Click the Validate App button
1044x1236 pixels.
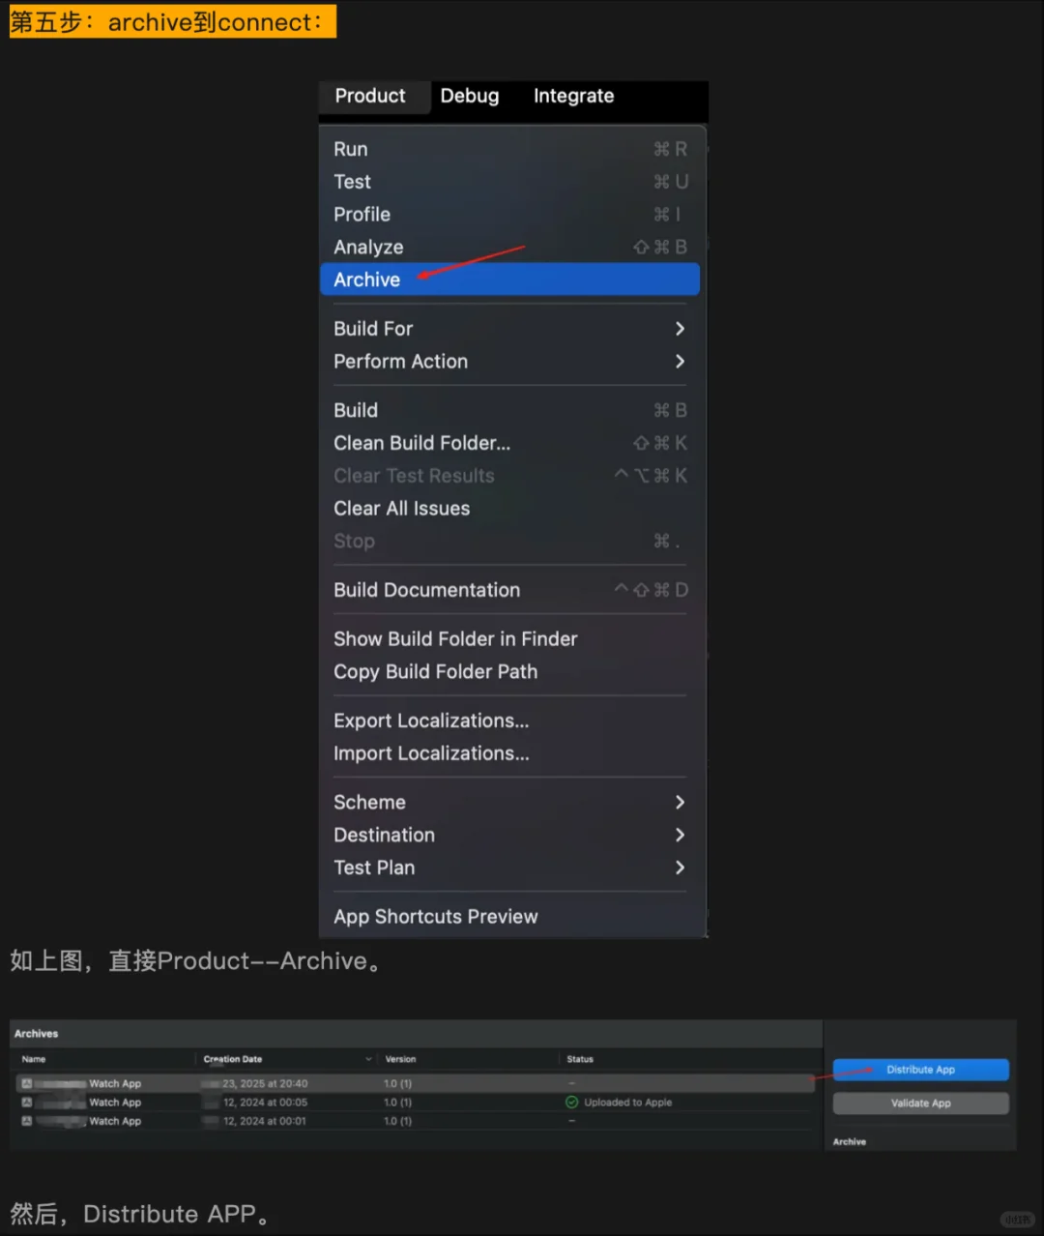click(x=920, y=1103)
